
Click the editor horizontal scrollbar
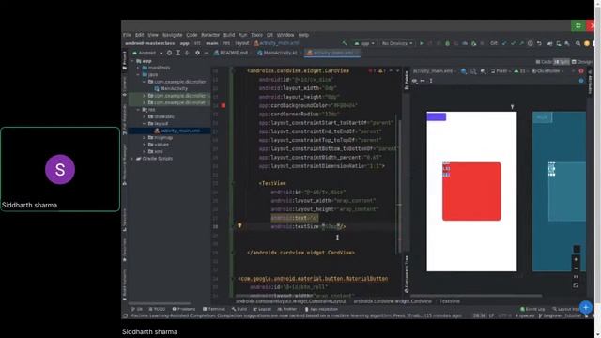[x=295, y=296]
